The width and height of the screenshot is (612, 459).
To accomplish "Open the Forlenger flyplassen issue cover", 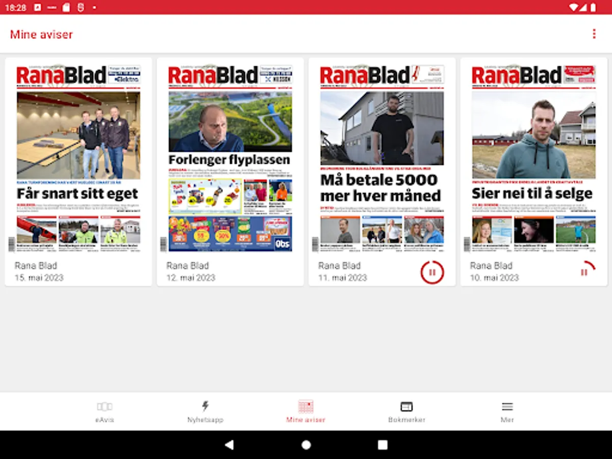I will click(231, 158).
